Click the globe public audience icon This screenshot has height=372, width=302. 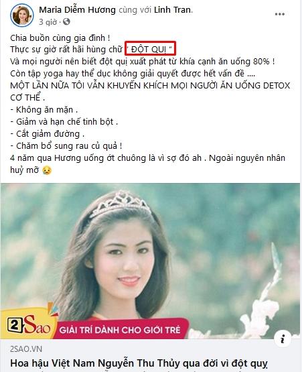[x=66, y=21]
